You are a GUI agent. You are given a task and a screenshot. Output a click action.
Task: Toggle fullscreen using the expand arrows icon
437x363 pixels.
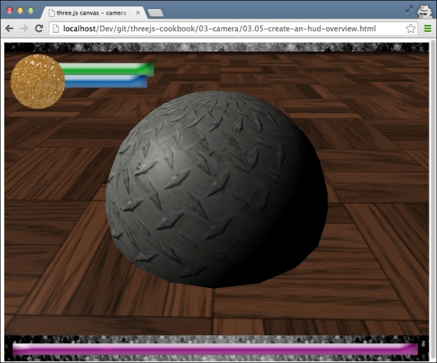(409, 9)
